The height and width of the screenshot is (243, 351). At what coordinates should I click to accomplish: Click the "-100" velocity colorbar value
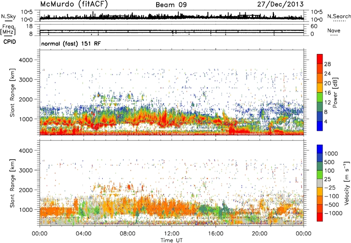pyautogui.click(x=332, y=196)
